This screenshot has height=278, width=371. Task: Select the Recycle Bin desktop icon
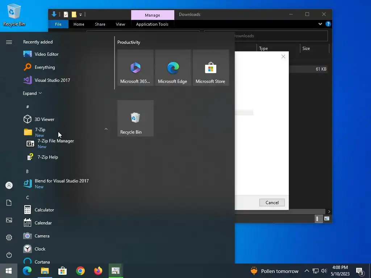[14, 15]
